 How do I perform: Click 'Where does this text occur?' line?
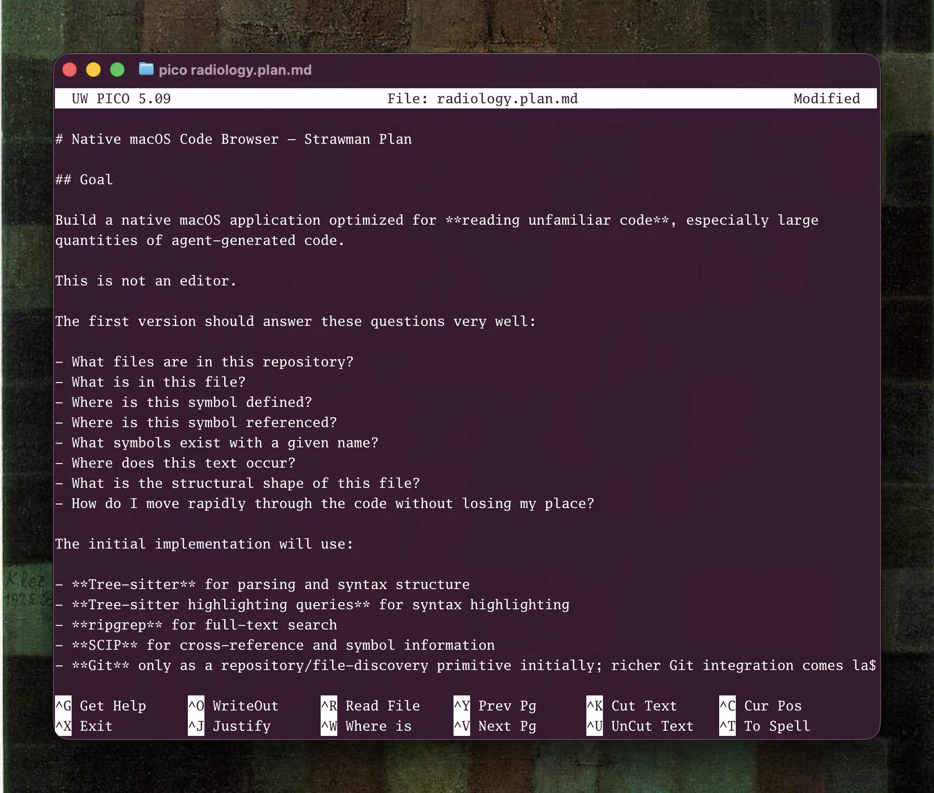[175, 463]
